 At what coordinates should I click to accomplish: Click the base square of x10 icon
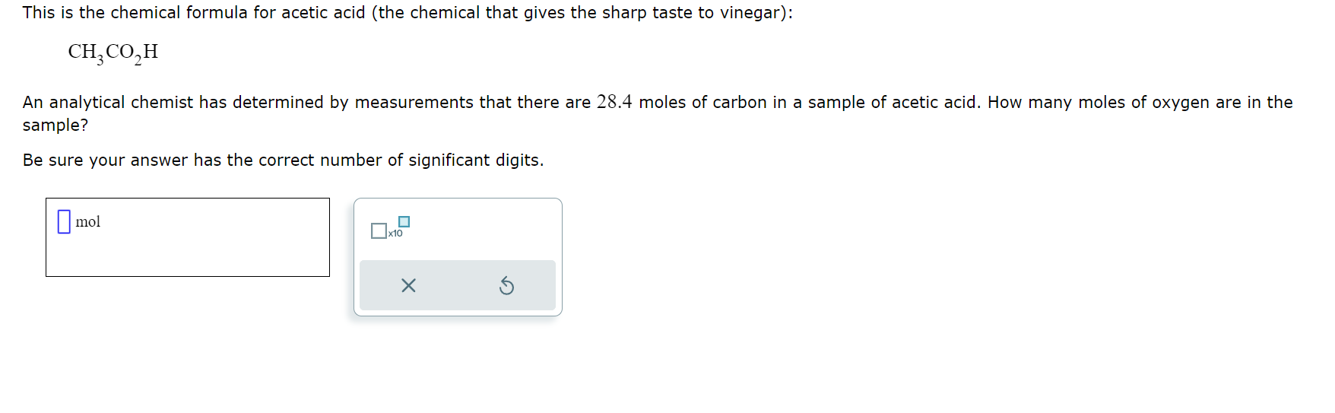(379, 230)
